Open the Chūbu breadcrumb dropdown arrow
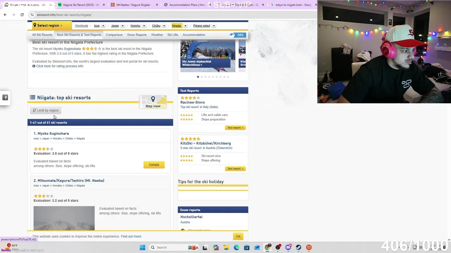 (x=164, y=26)
